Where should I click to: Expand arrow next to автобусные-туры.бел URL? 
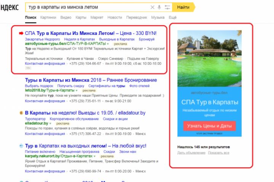pos(108,44)
